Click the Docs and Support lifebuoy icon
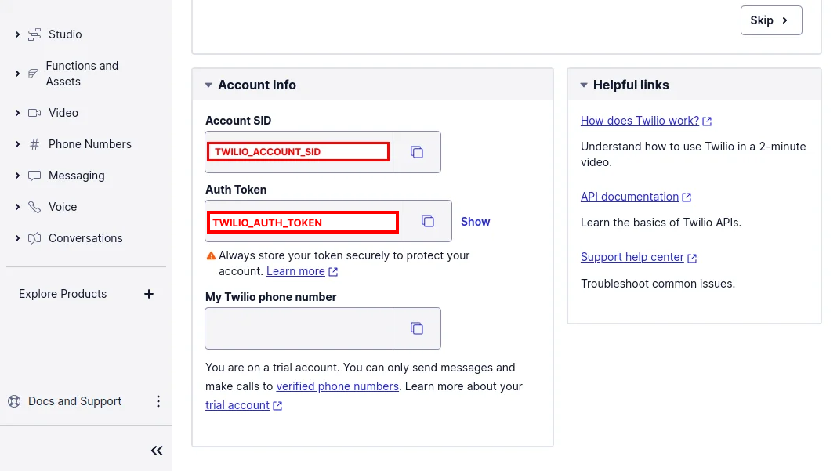The image size is (837, 471). [x=14, y=401]
